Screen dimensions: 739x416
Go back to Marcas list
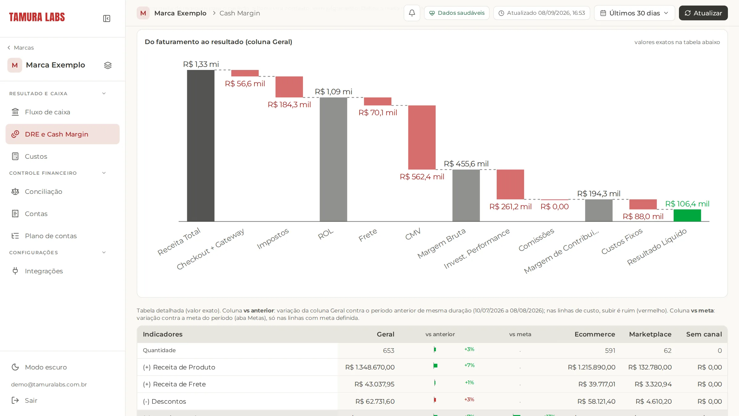(21, 47)
